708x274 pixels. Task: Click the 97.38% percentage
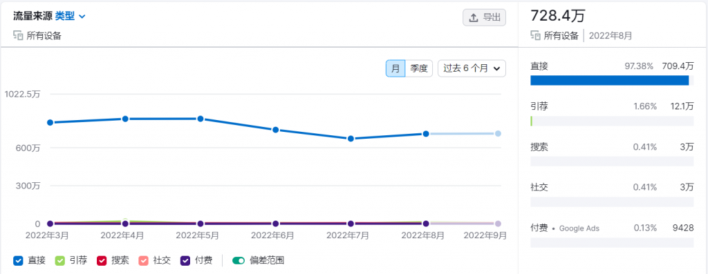tap(638, 66)
